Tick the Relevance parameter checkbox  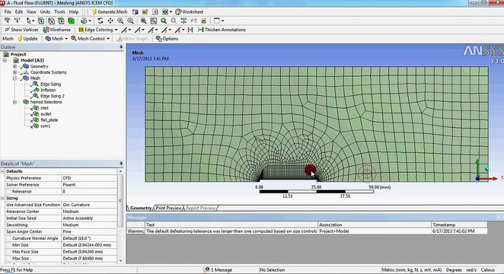8,192
